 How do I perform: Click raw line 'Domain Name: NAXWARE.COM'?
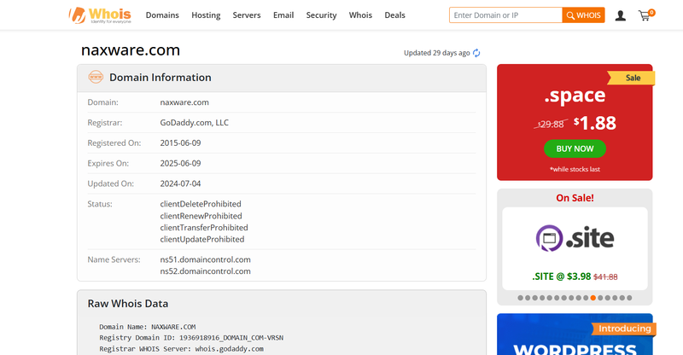pos(147,327)
